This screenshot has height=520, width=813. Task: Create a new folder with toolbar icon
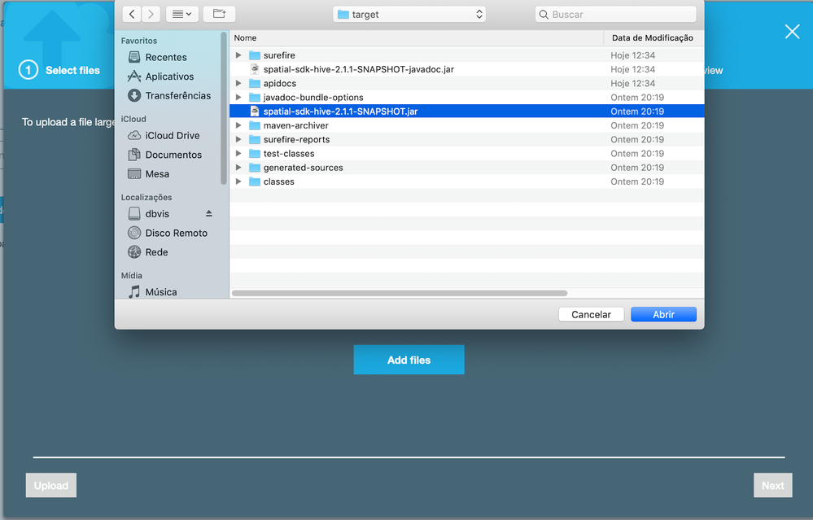click(220, 15)
